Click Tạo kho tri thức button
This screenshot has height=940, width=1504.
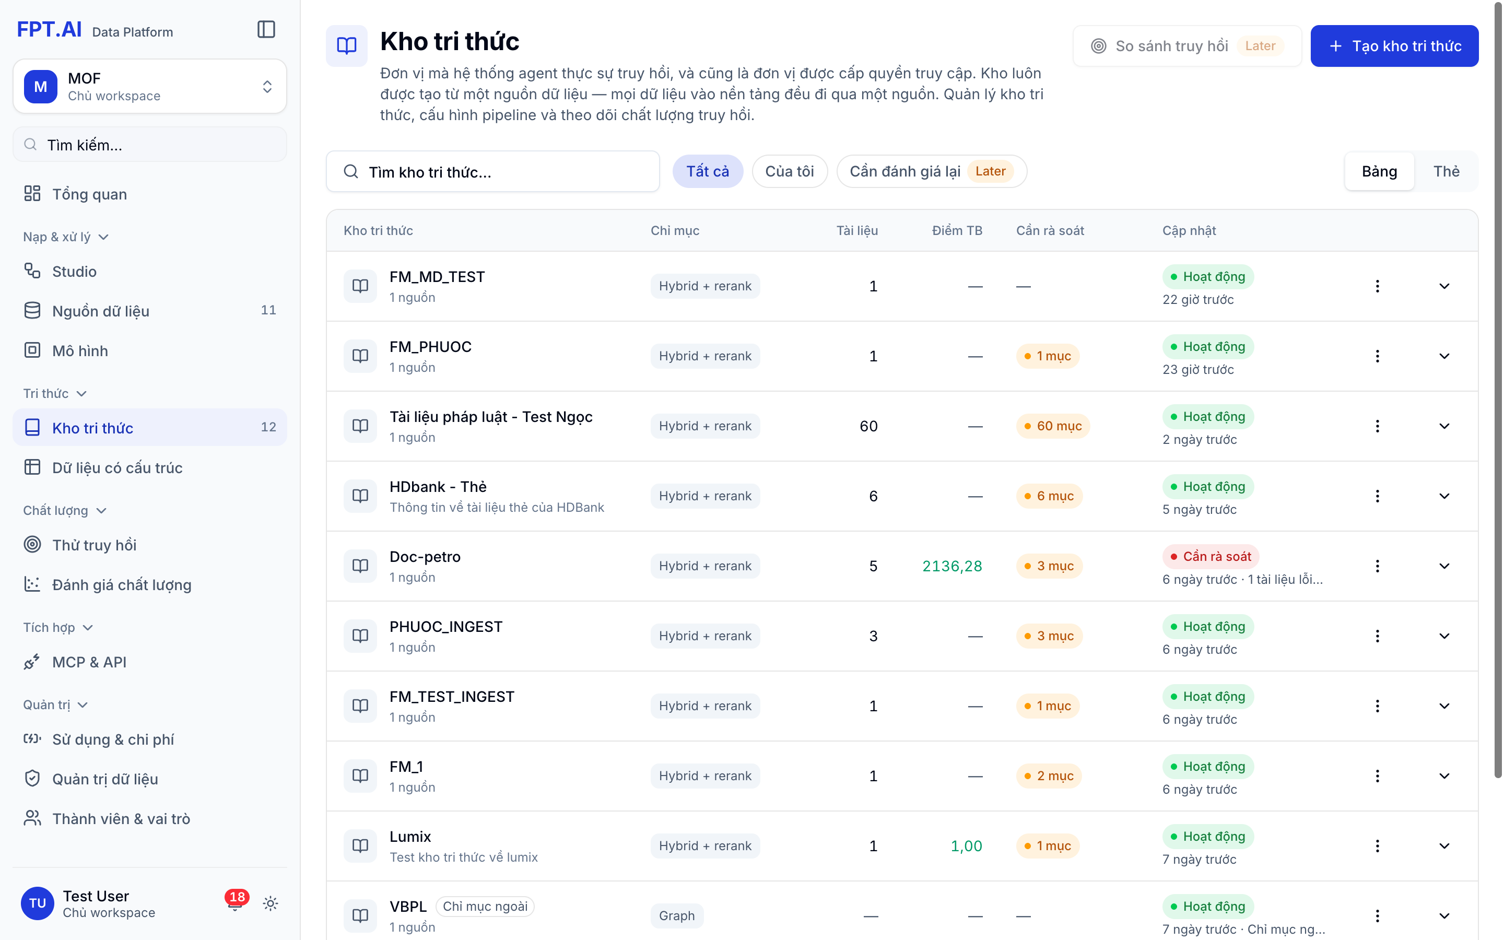pos(1394,46)
